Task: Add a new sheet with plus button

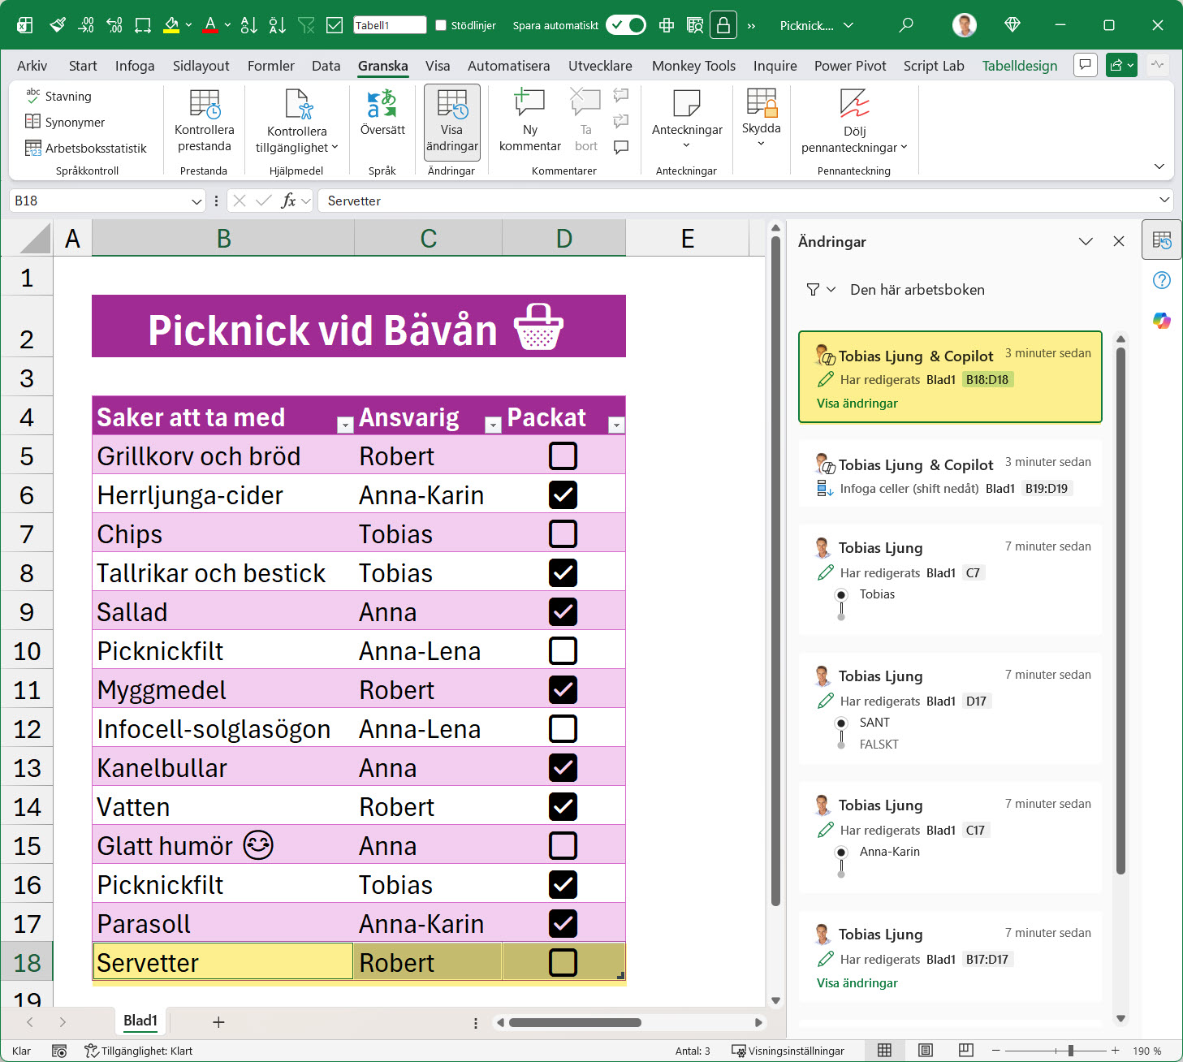Action: [218, 1022]
